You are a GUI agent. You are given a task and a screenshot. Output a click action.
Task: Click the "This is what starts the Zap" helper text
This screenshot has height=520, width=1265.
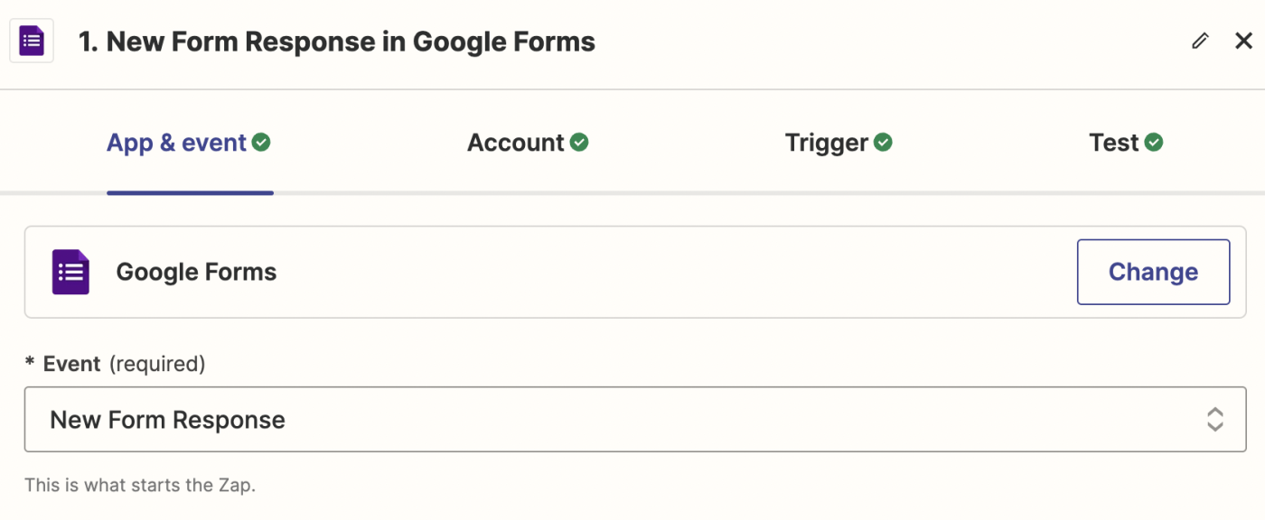coord(140,485)
